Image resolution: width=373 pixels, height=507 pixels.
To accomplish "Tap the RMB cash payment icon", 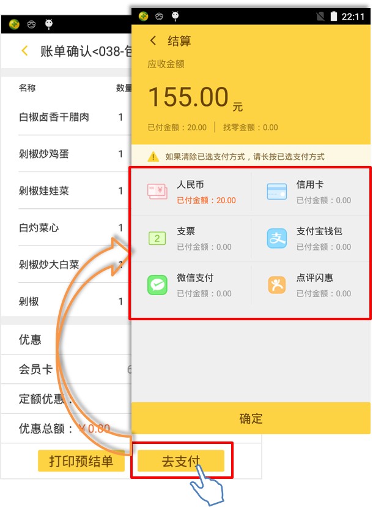I will tap(157, 192).
